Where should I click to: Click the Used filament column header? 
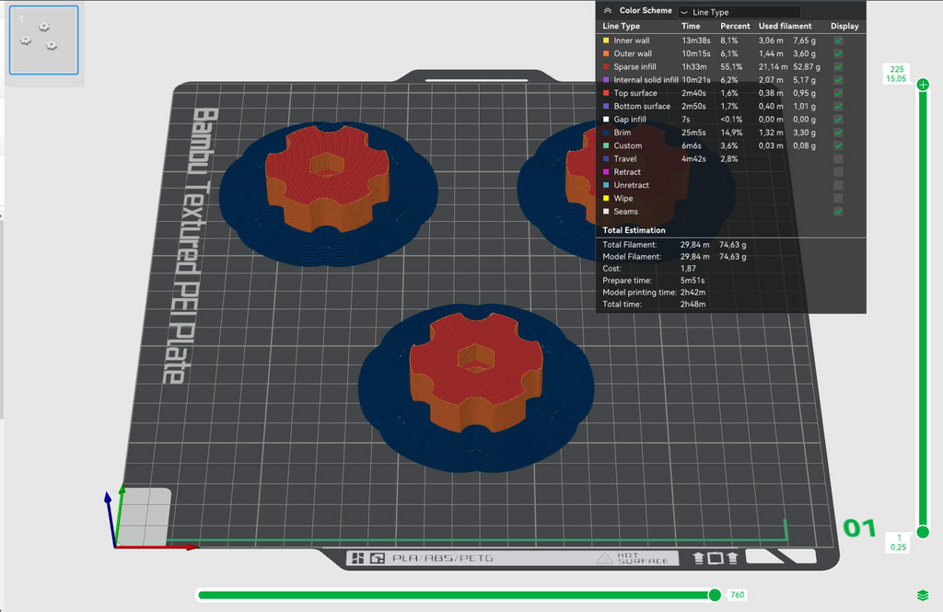tap(785, 27)
